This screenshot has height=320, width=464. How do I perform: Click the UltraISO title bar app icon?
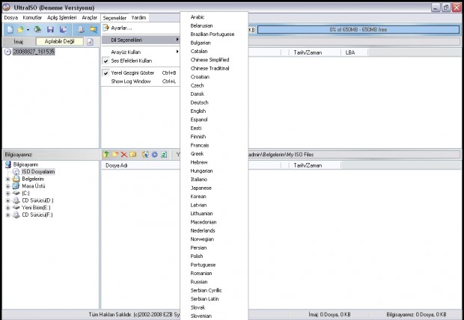click(x=6, y=7)
